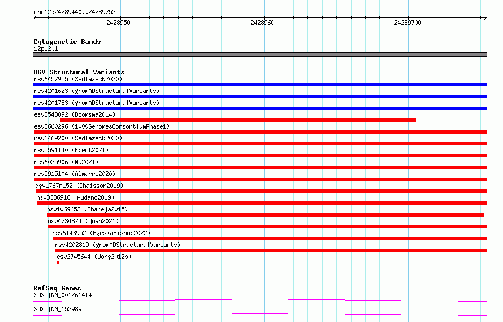Open variant nsv4202819 (gnomADStructuralVariants) label
The height and width of the screenshot is (322, 503).
coord(118,245)
